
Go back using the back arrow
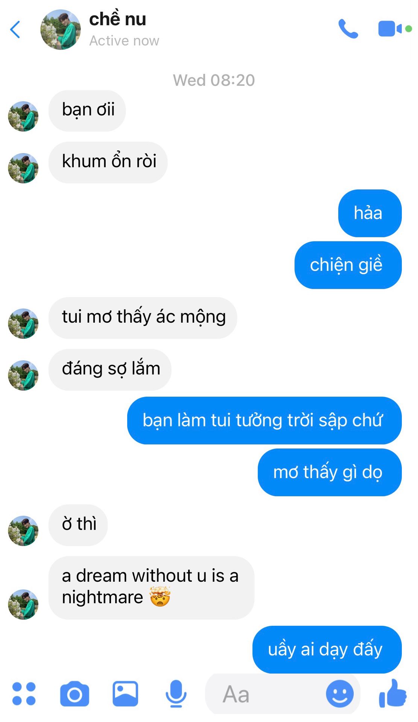pos(15,30)
